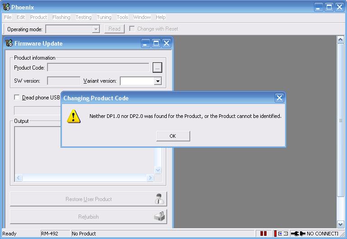The width and height of the screenshot is (347, 239).
Task: Click the yellow warning icon in dialog
Action: pyautogui.click(x=74, y=117)
